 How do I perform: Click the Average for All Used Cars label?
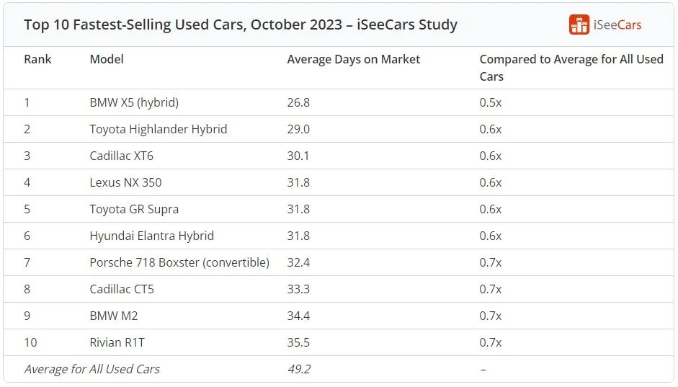click(92, 369)
